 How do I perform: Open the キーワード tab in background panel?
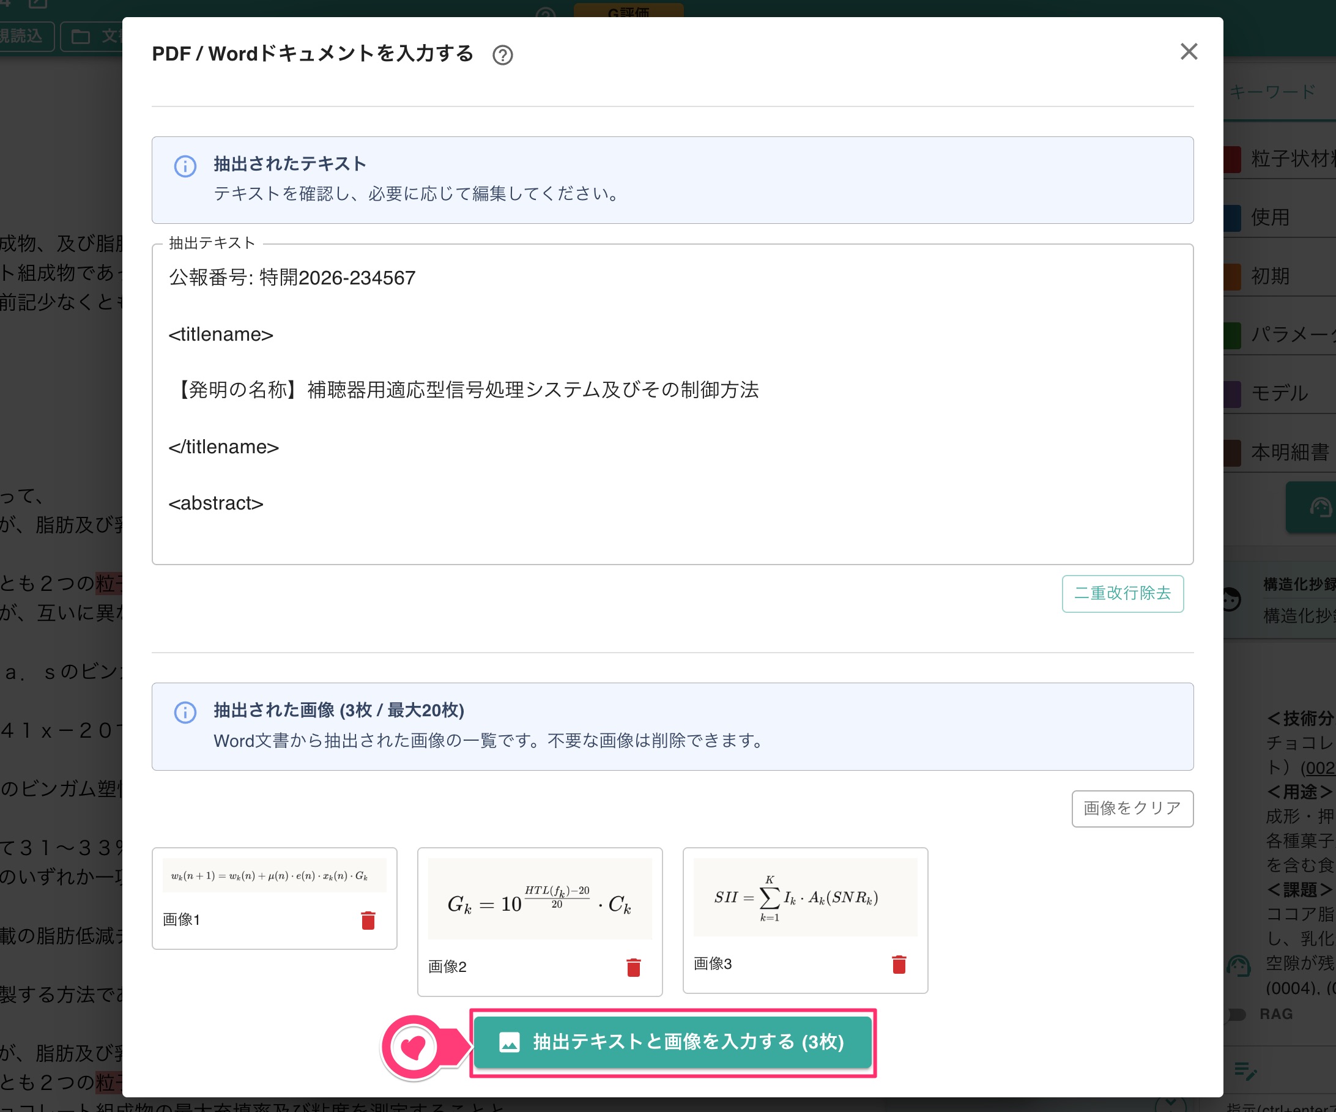[1272, 92]
